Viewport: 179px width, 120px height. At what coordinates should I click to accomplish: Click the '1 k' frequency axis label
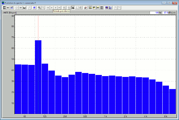(x=105, y=116)
